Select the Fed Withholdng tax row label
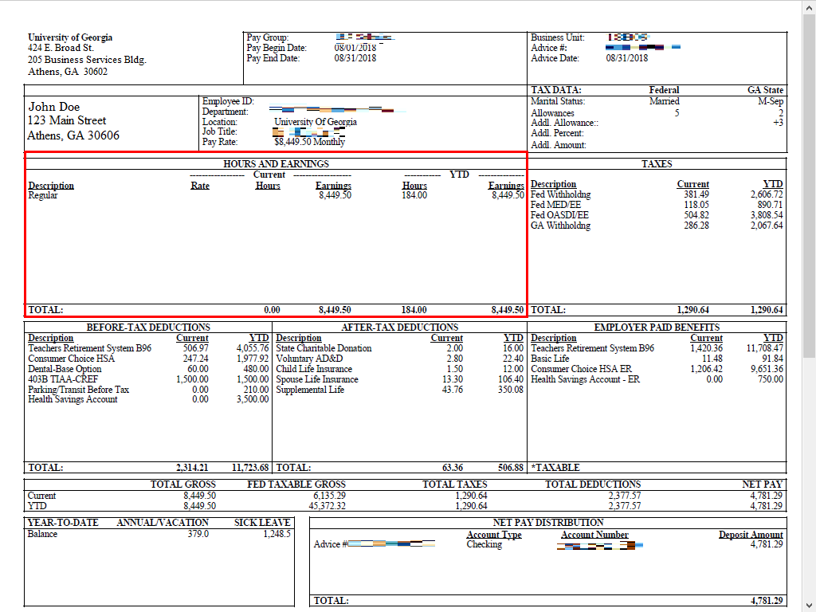 561,195
